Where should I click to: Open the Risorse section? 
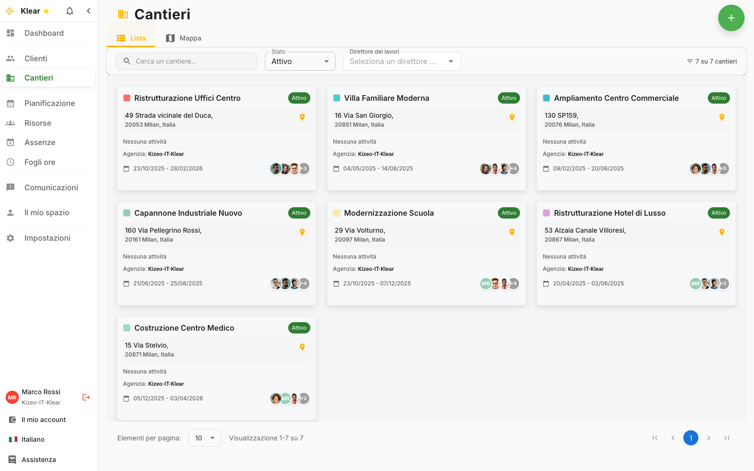pos(38,123)
